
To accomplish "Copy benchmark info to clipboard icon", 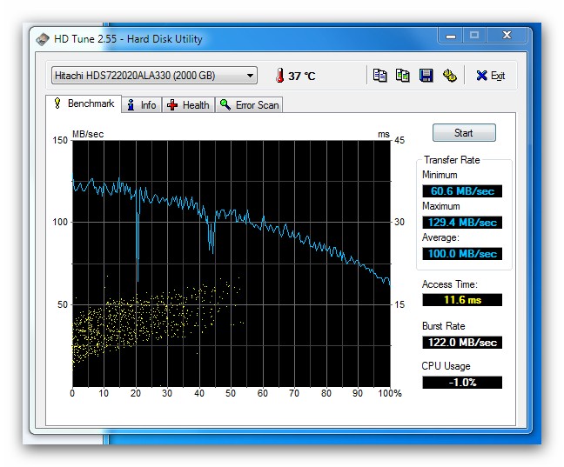I will (x=379, y=76).
